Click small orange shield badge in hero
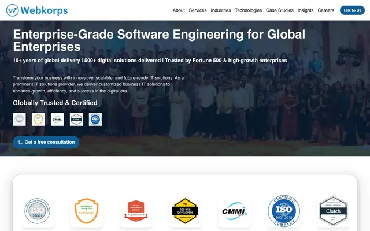 (38, 120)
